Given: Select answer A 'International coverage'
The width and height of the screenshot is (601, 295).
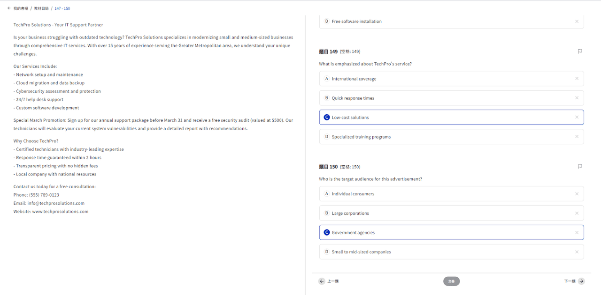Looking at the screenshot, I should [451, 79].
